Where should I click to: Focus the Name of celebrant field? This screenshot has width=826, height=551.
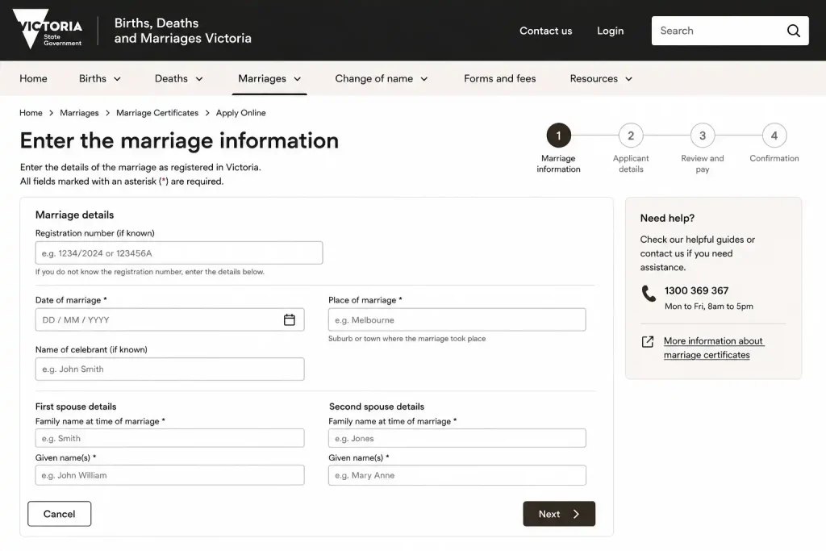[x=169, y=369]
